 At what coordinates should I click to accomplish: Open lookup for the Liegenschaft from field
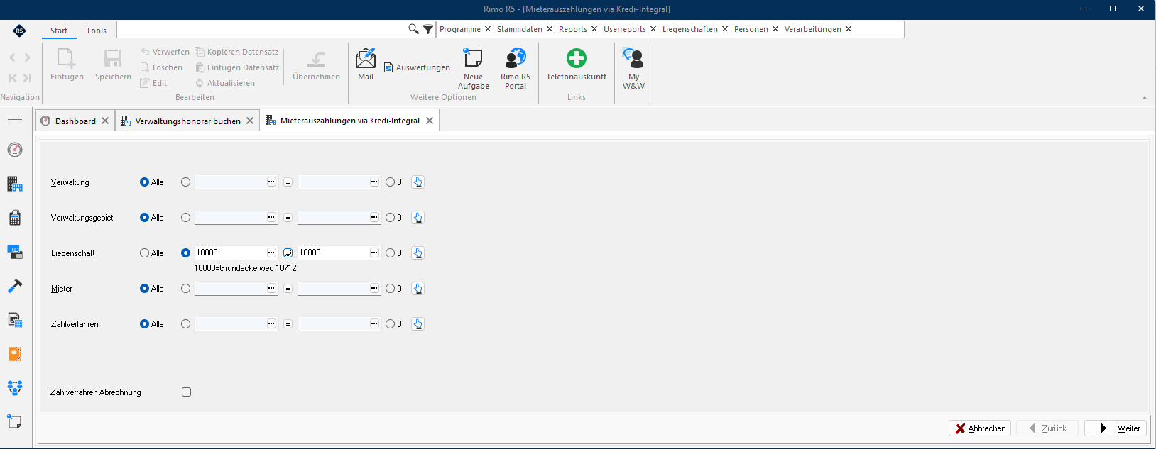pos(271,253)
